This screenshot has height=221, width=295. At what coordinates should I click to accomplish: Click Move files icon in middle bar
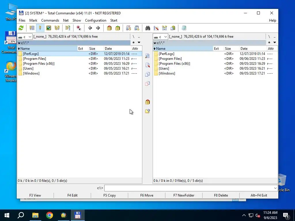point(147,83)
